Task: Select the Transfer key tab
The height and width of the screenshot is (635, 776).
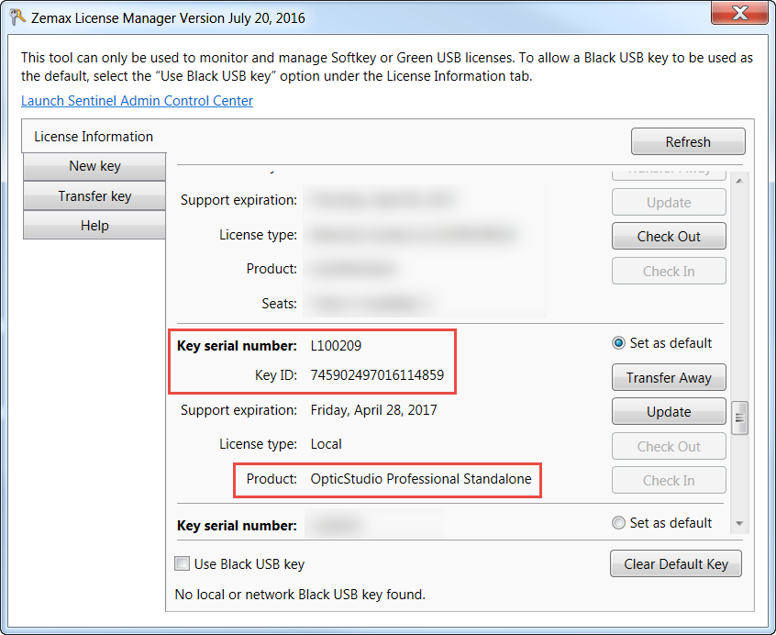Action: [x=94, y=196]
